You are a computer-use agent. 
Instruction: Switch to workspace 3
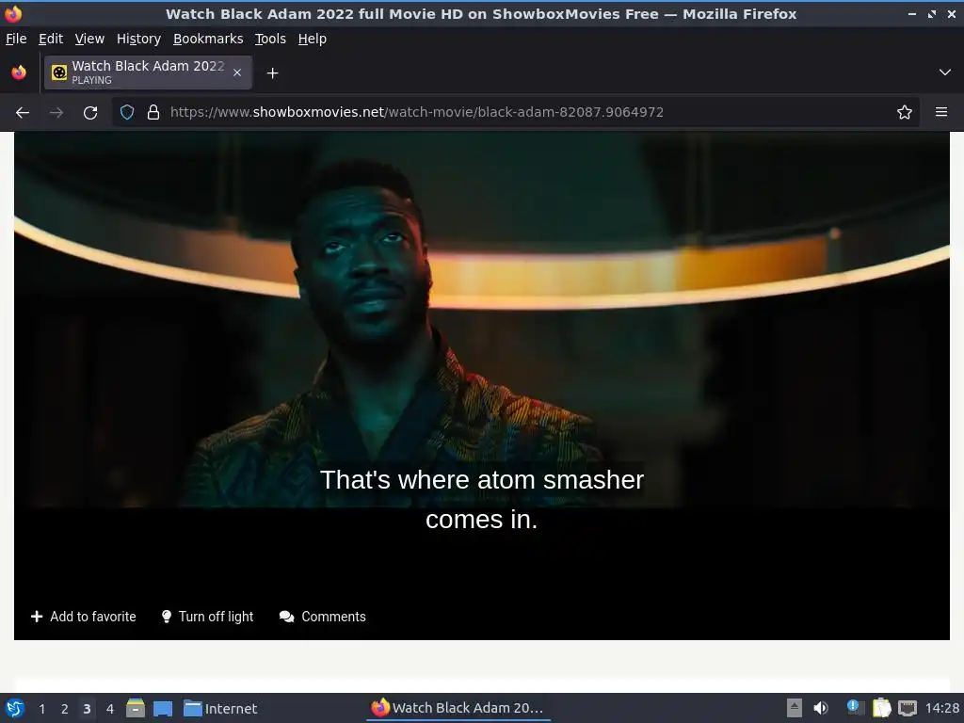click(x=87, y=709)
